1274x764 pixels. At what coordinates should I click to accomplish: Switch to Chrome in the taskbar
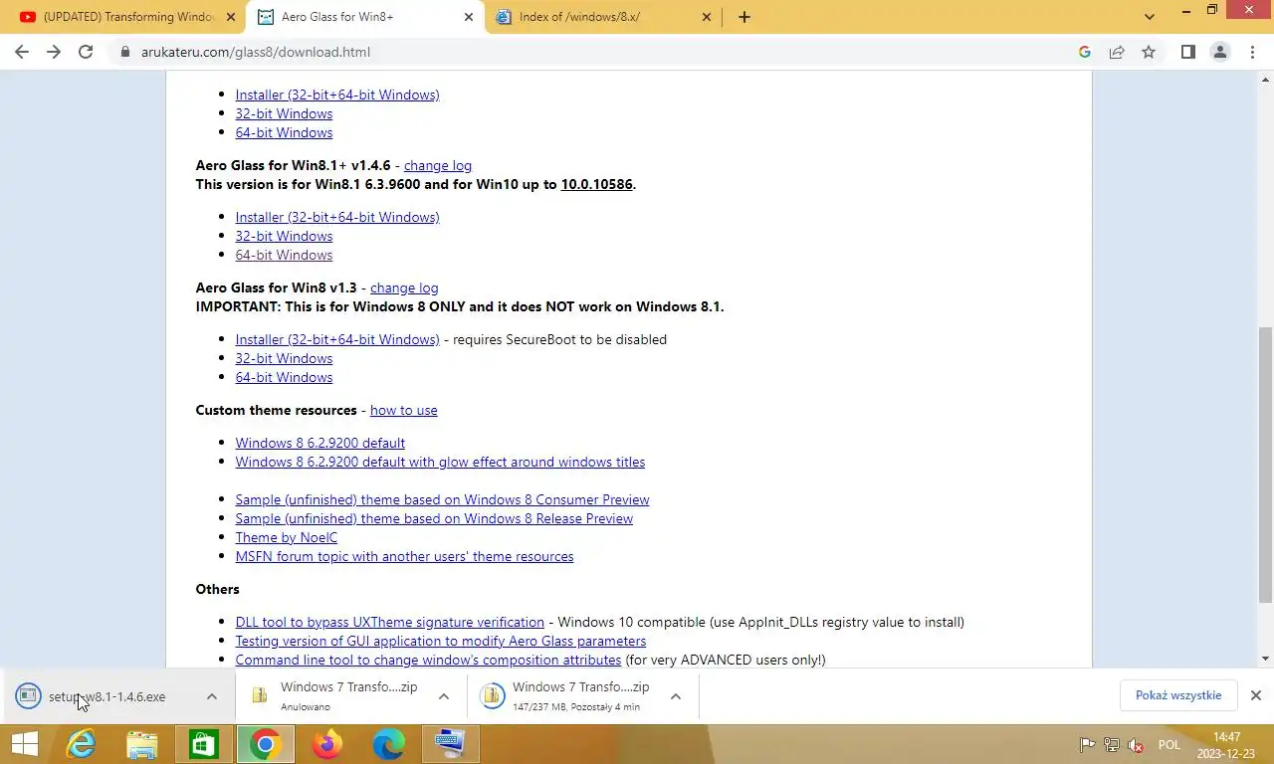266,744
